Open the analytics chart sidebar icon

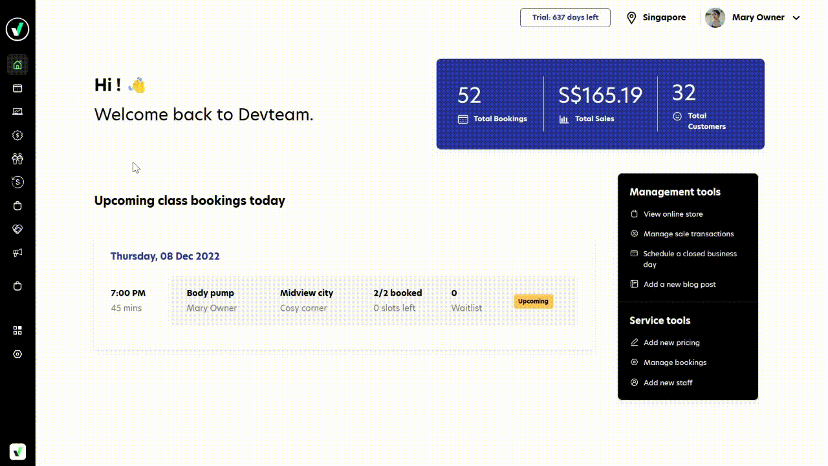click(x=17, y=111)
